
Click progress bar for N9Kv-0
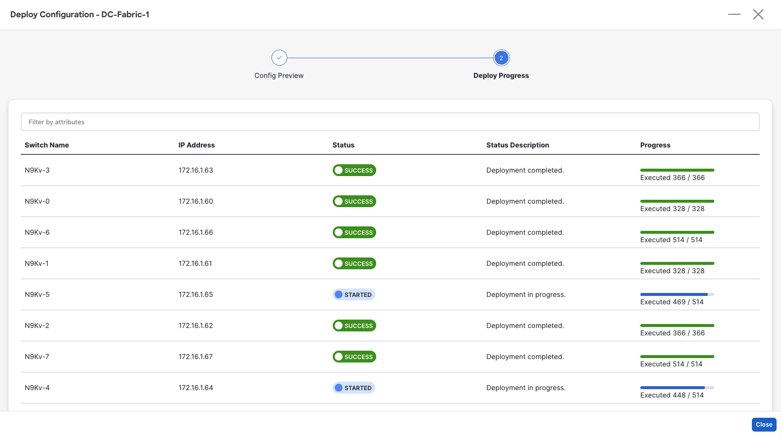click(677, 201)
